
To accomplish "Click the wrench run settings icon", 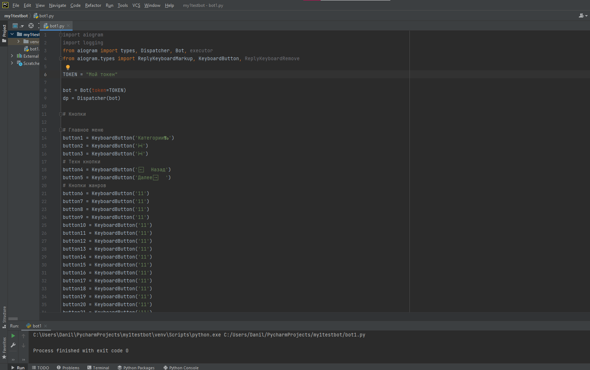I will [13, 345].
